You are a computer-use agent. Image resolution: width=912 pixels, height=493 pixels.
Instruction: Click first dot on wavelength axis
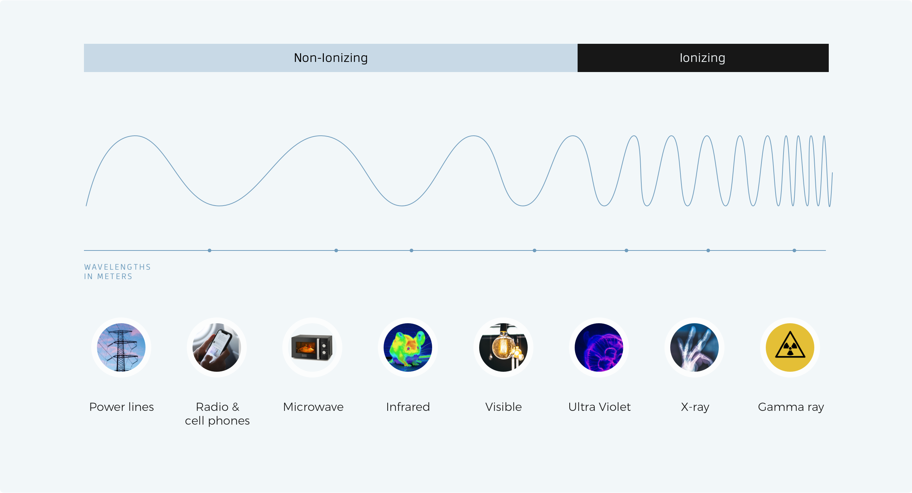(210, 250)
